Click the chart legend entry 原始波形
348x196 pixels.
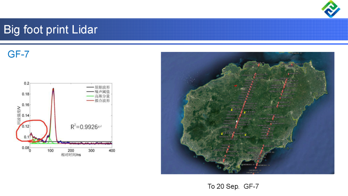[x=102, y=87]
